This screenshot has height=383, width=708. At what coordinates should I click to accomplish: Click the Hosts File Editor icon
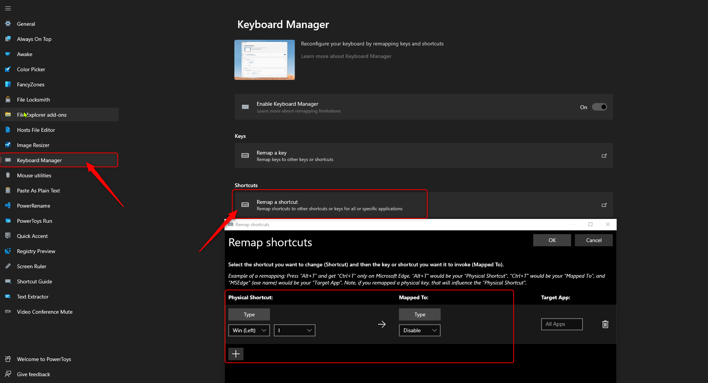(x=8, y=130)
